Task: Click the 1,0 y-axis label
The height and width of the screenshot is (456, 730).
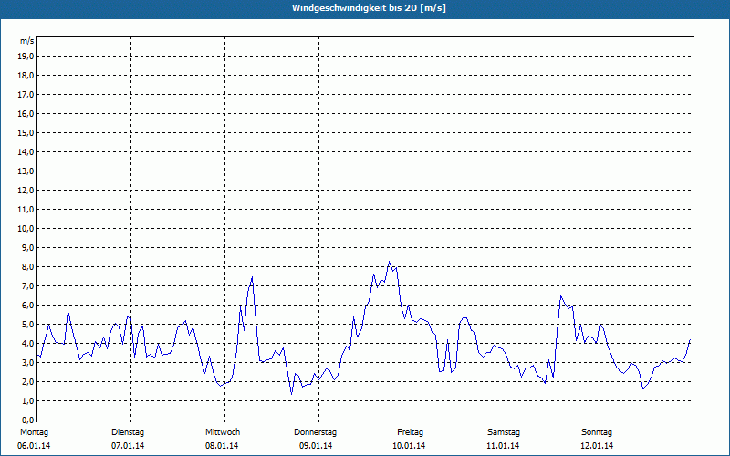Action: [27, 401]
